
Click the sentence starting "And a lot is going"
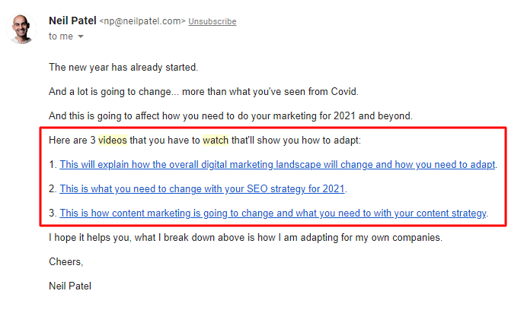click(203, 92)
